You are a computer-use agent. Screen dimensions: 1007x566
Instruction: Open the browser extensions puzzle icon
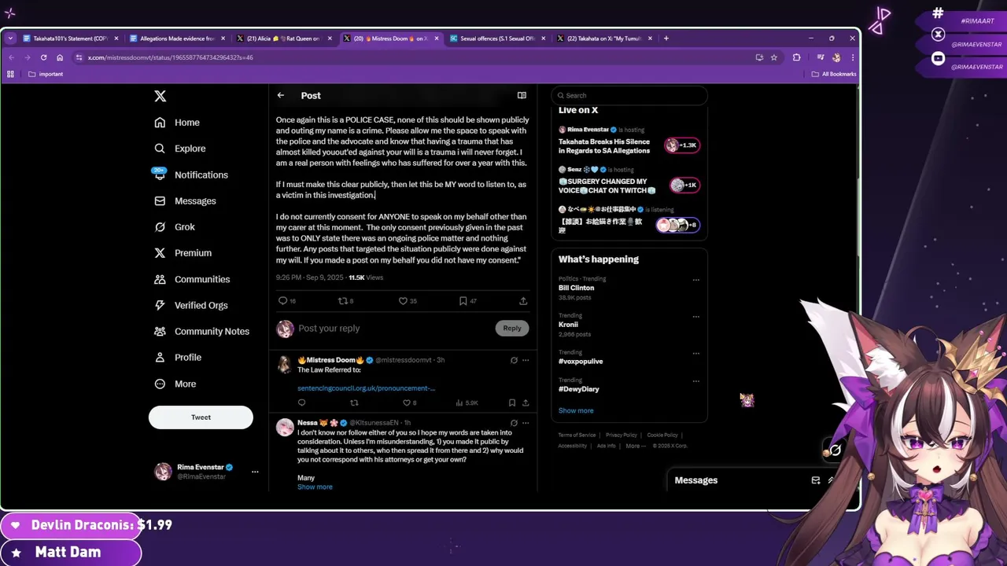(797, 57)
